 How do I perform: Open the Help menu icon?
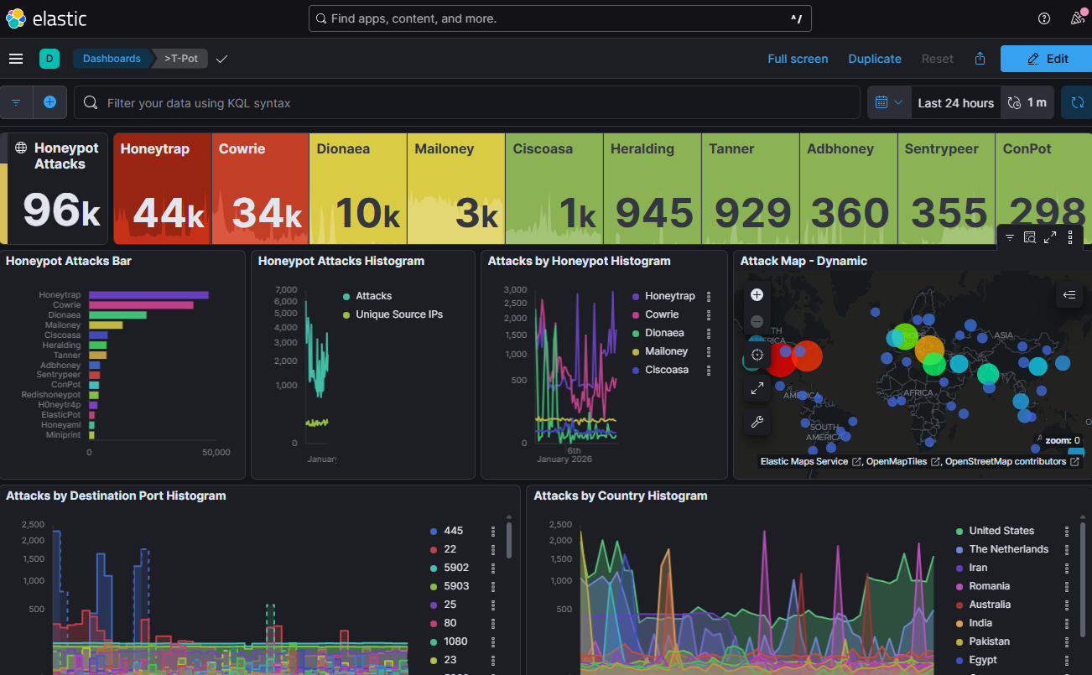click(1044, 18)
